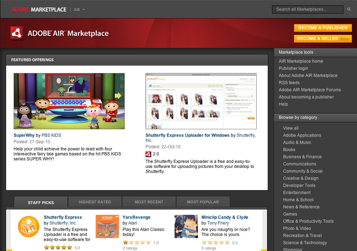Click the search magnifier icon
The width and height of the screenshot is (357, 251).
[349, 9]
